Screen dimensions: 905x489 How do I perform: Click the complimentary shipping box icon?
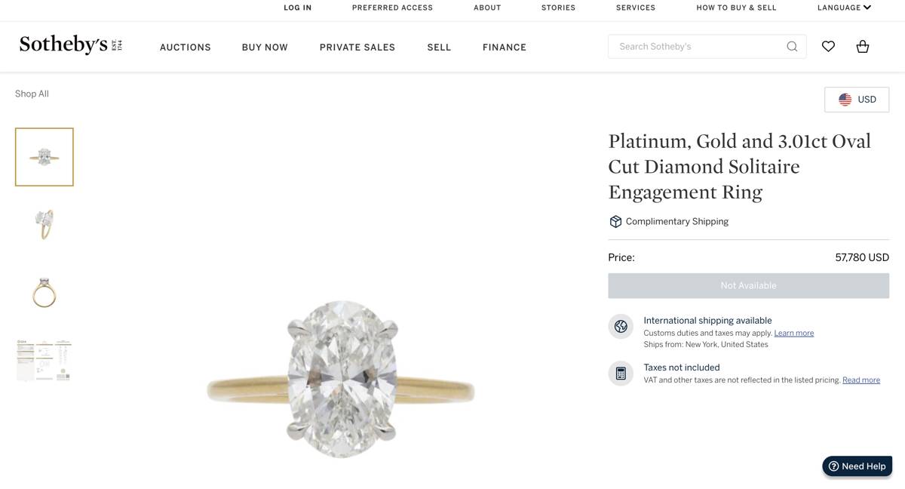click(x=615, y=222)
